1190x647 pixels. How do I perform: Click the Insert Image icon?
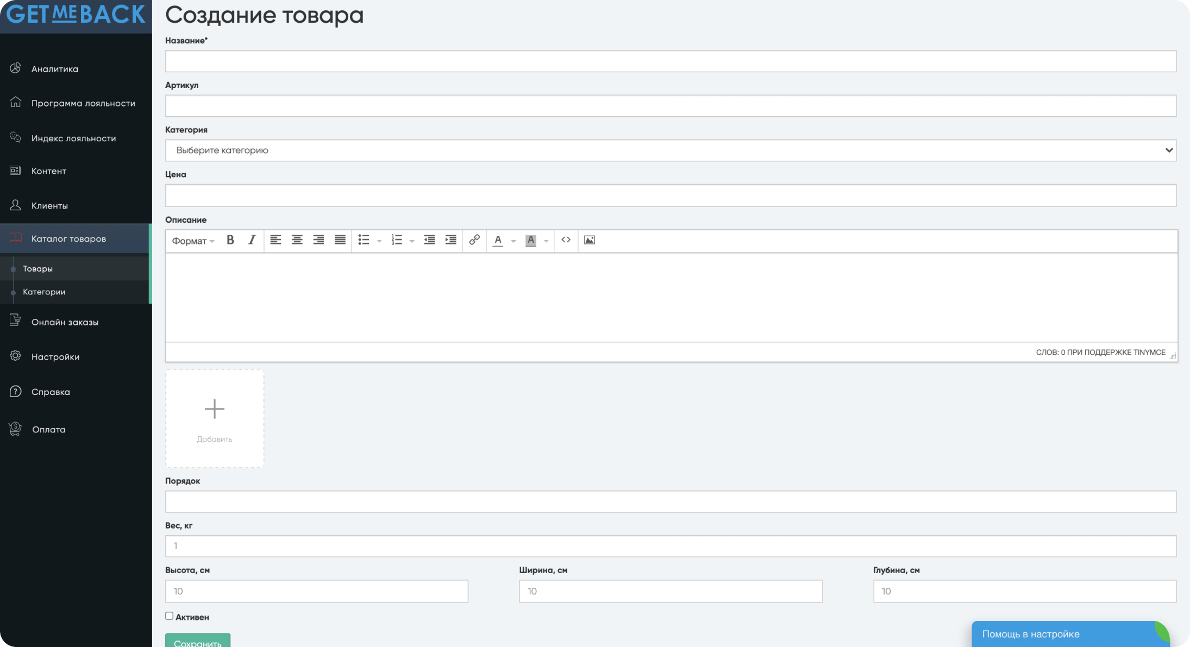click(590, 239)
